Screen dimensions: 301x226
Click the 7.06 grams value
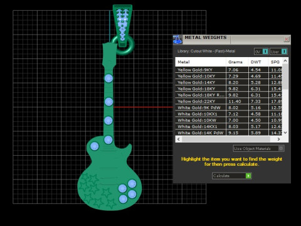pyautogui.click(x=233, y=70)
